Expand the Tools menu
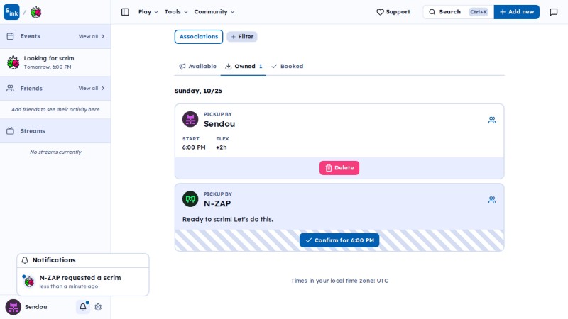 tap(176, 12)
